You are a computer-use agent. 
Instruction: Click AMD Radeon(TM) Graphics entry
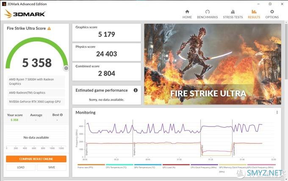pyautogui.click(x=36, y=93)
